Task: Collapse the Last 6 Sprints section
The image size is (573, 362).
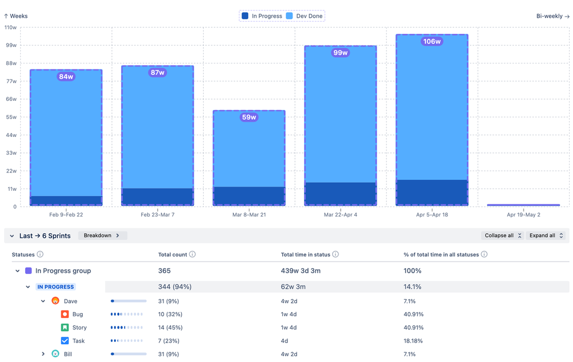Action: click(x=12, y=235)
